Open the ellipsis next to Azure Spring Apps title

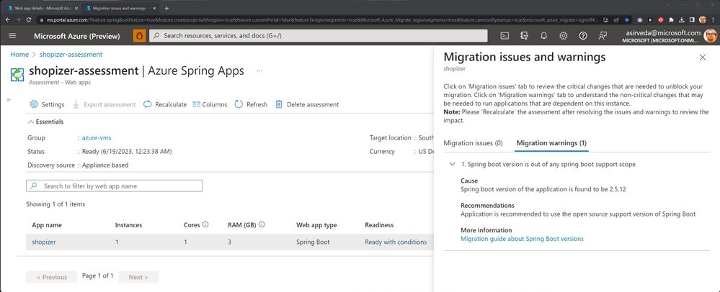tap(260, 71)
